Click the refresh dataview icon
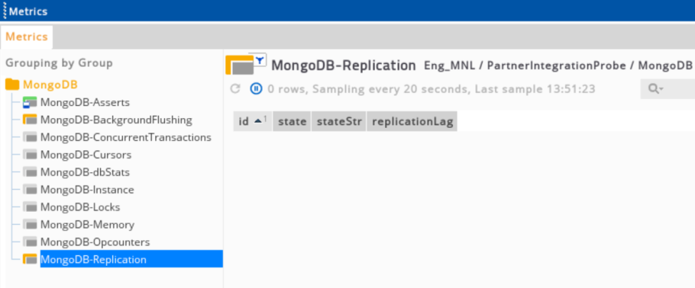 click(x=235, y=89)
